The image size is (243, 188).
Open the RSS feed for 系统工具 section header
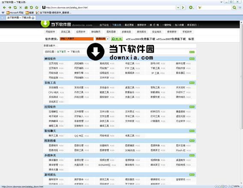pos(192,83)
